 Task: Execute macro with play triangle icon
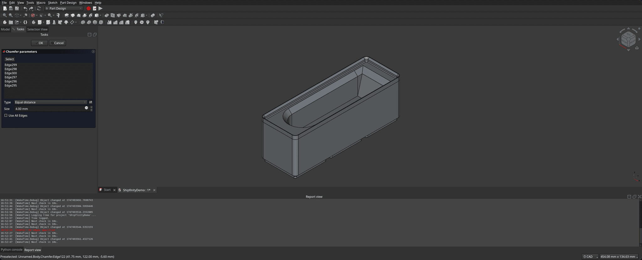(100, 8)
